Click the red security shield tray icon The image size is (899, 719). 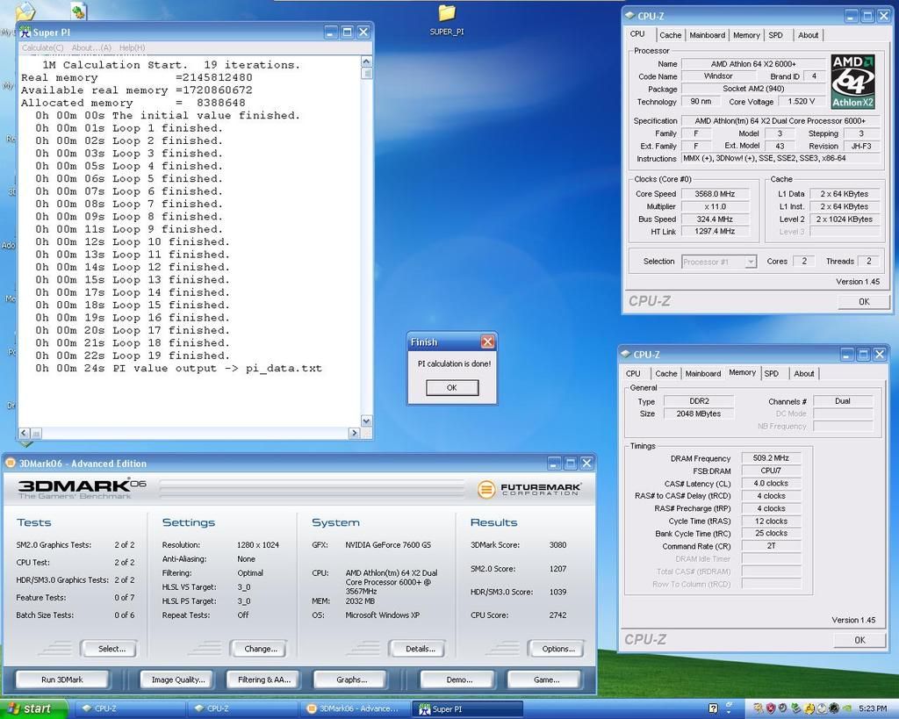click(771, 708)
